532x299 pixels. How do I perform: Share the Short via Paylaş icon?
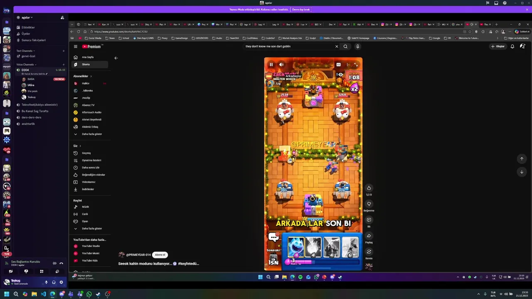pyautogui.click(x=369, y=236)
